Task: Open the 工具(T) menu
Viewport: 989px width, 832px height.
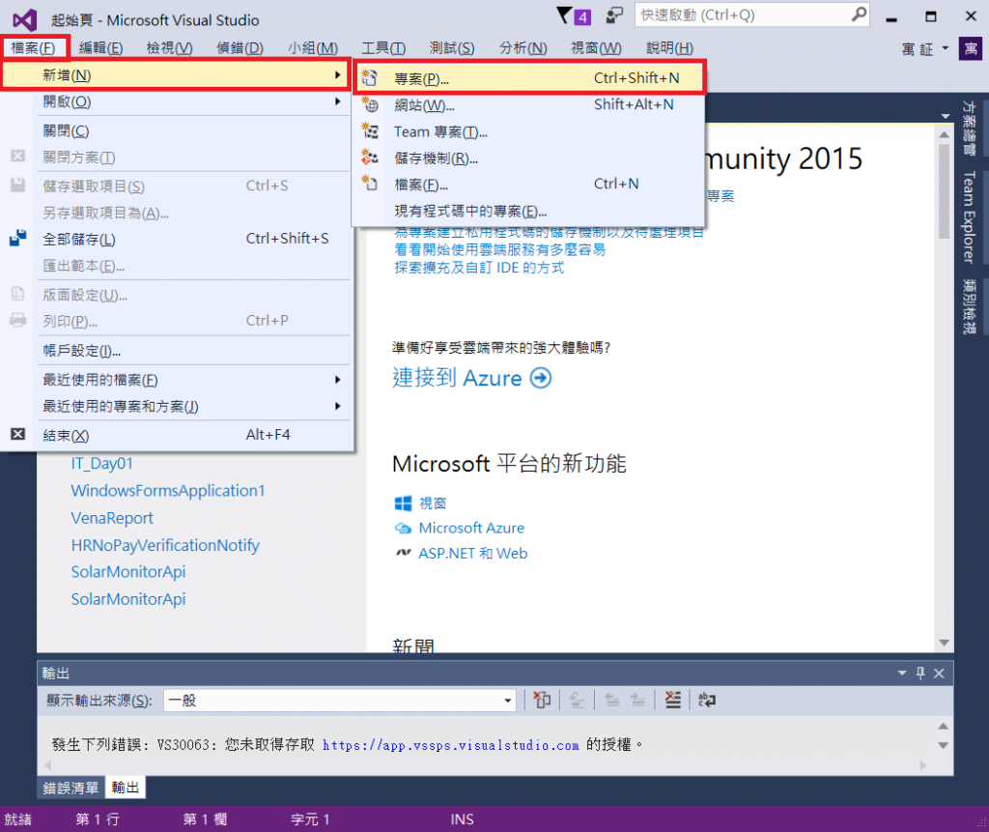Action: coord(383,48)
